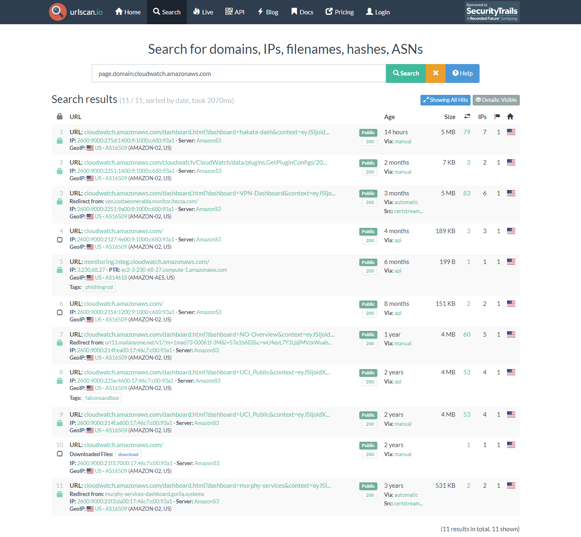The image size is (581, 537).
Task: Open the hakata-dash dashboard URL result
Action: pos(207,132)
